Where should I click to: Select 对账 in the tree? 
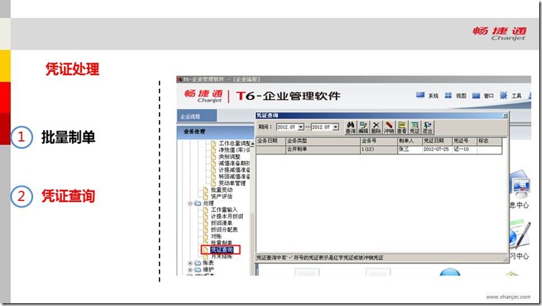pos(216,236)
